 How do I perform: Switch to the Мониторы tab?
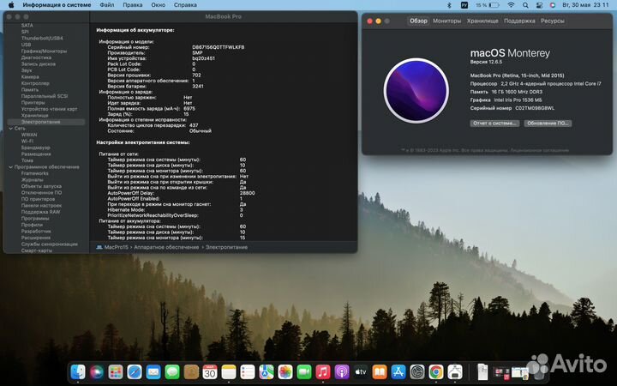[446, 21]
